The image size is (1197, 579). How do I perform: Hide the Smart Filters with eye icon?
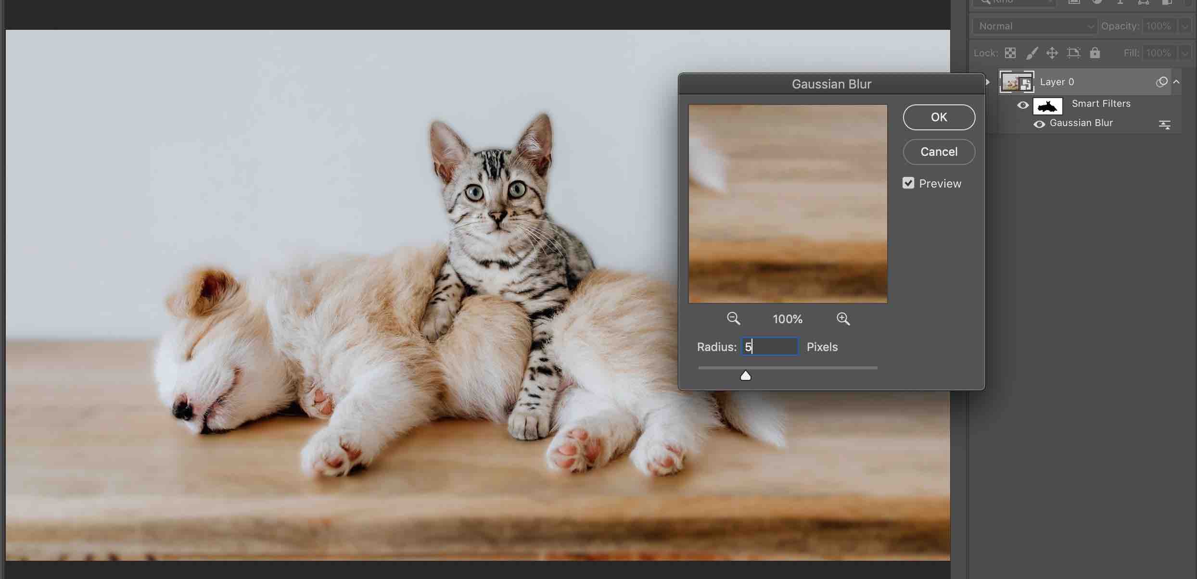click(x=1023, y=105)
